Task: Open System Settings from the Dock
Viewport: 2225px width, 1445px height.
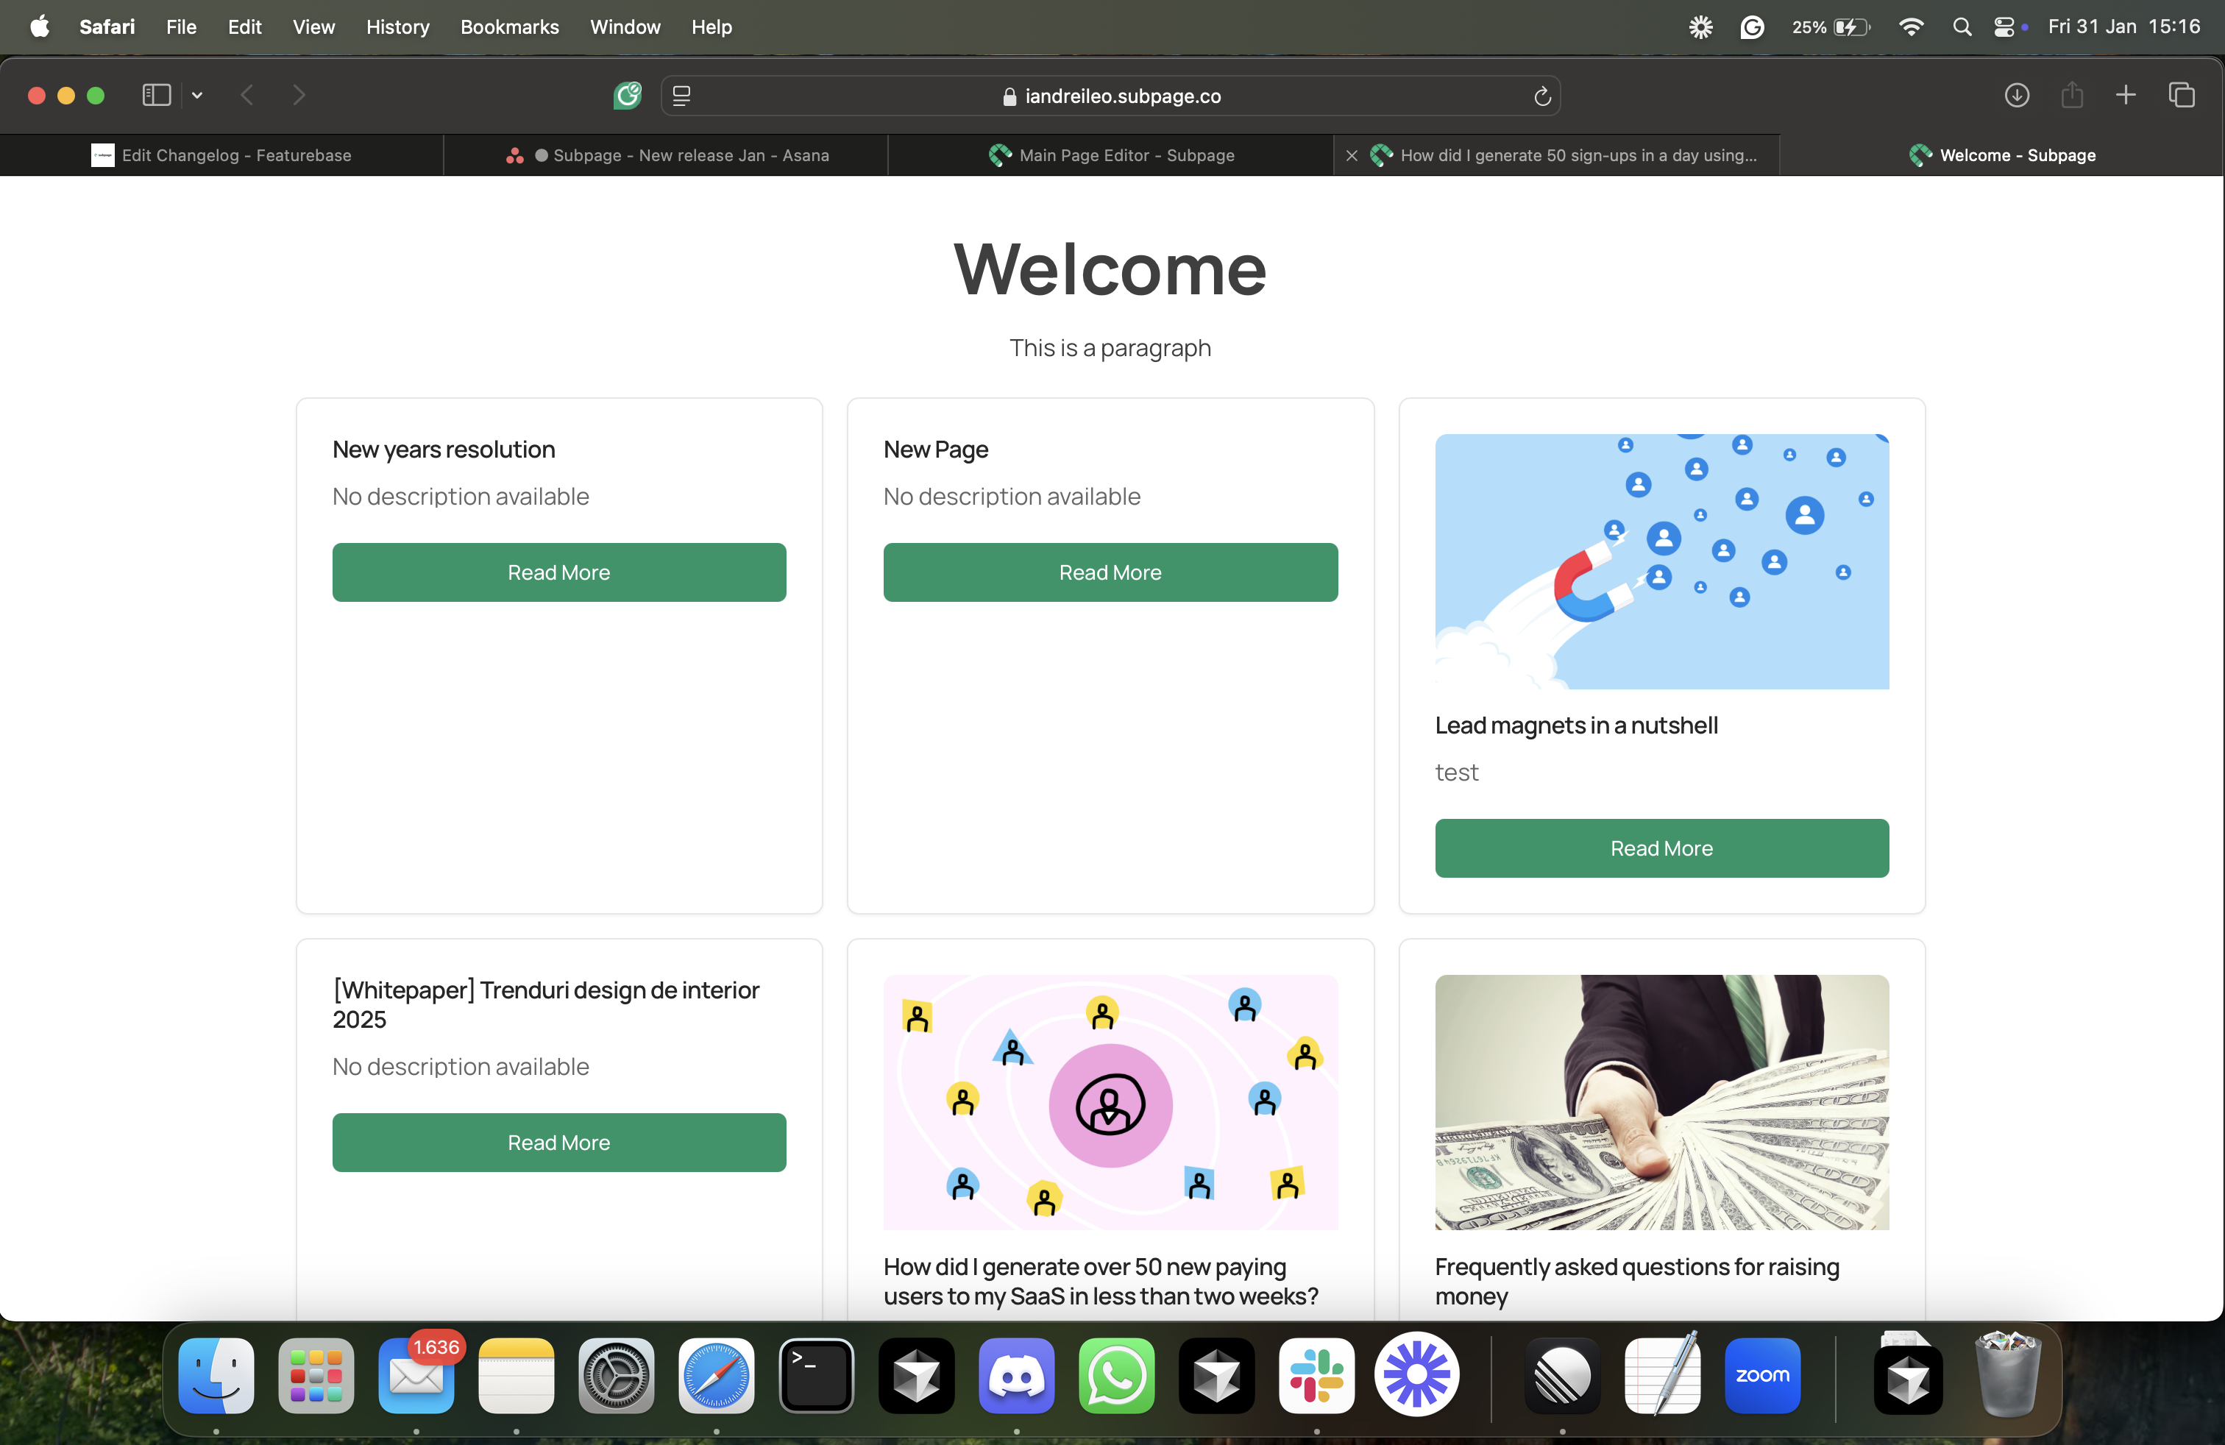Action: coord(616,1375)
